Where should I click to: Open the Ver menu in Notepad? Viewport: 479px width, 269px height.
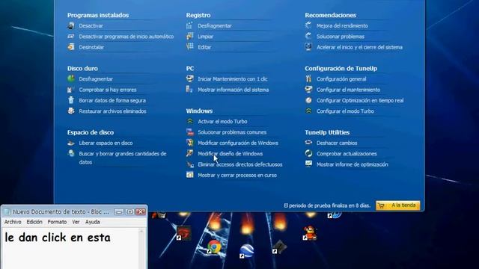[x=76, y=222]
